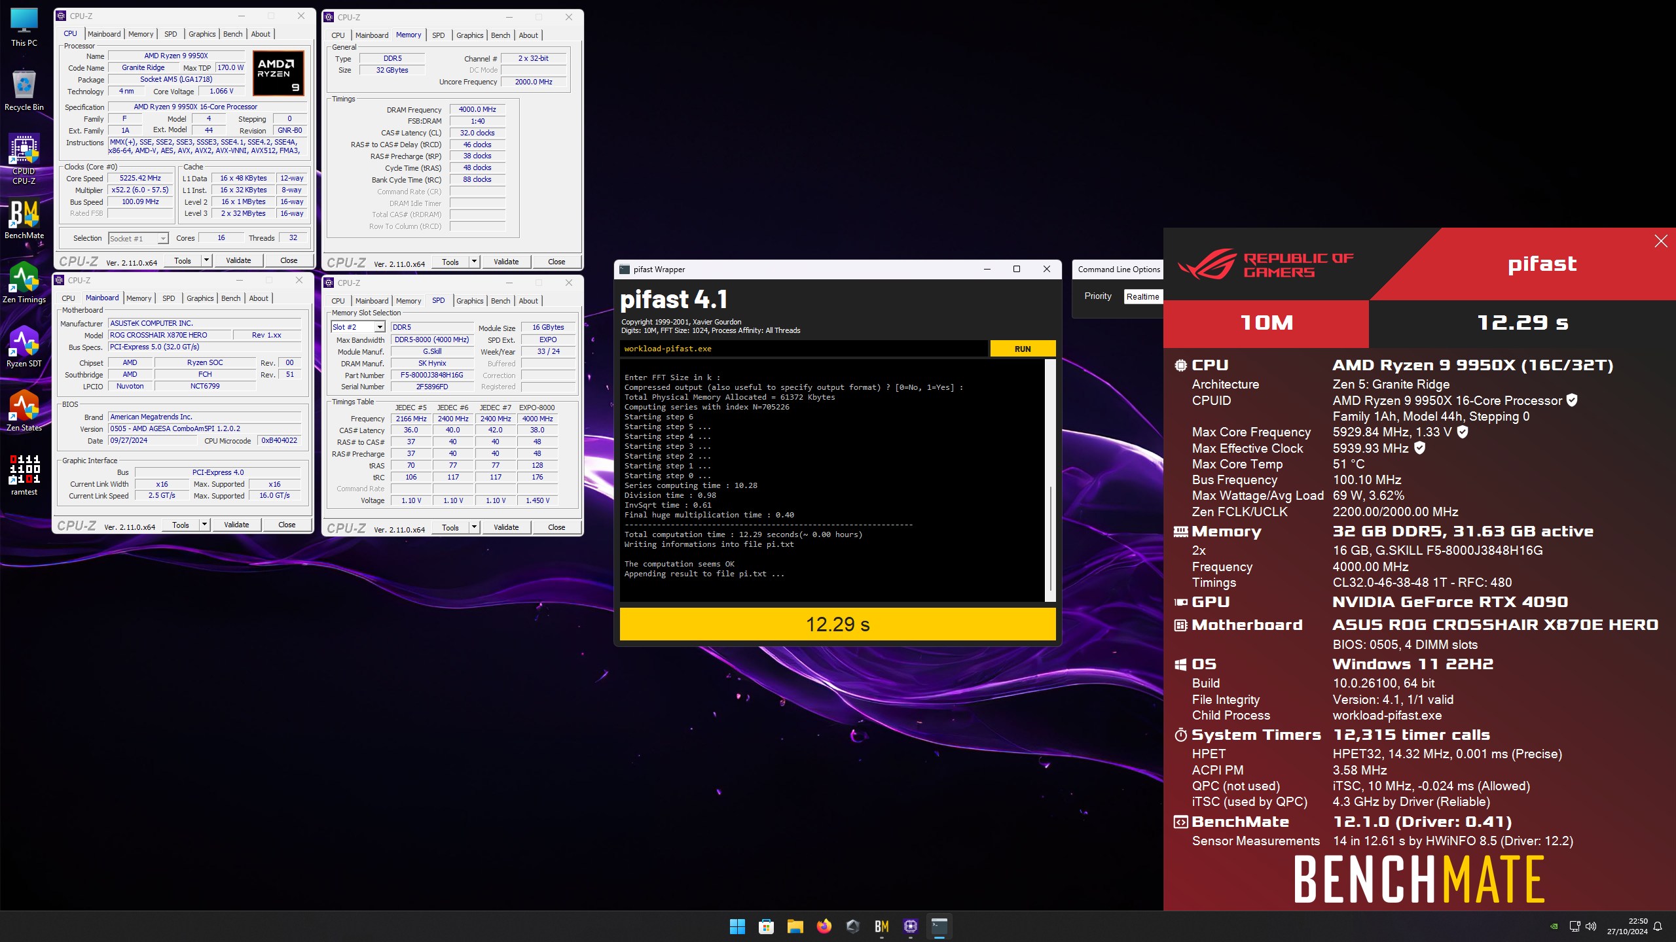Close the BenchMate result overlay
This screenshot has width=1676, height=942.
1661,241
